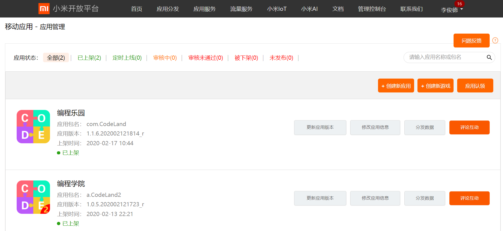This screenshot has height=231, width=503.
Task: Click the listing time 2020-02-13 22:21
Action: [x=110, y=214]
